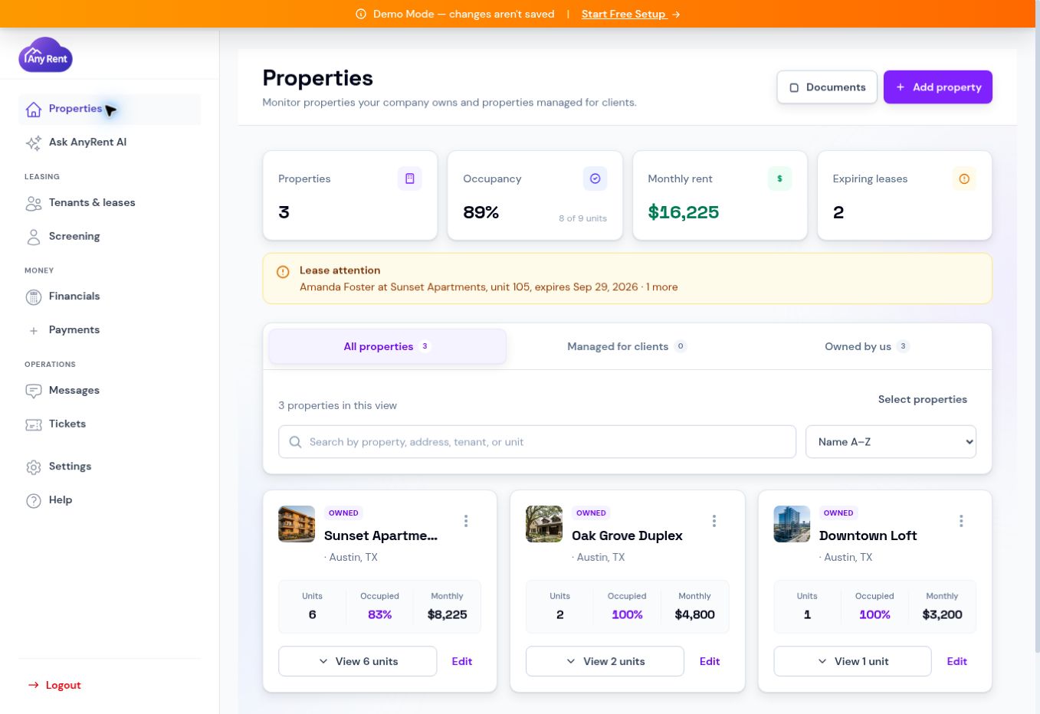Click the Sunset Apartments thumbnail image
The image size is (1040, 714).
pyautogui.click(x=297, y=524)
